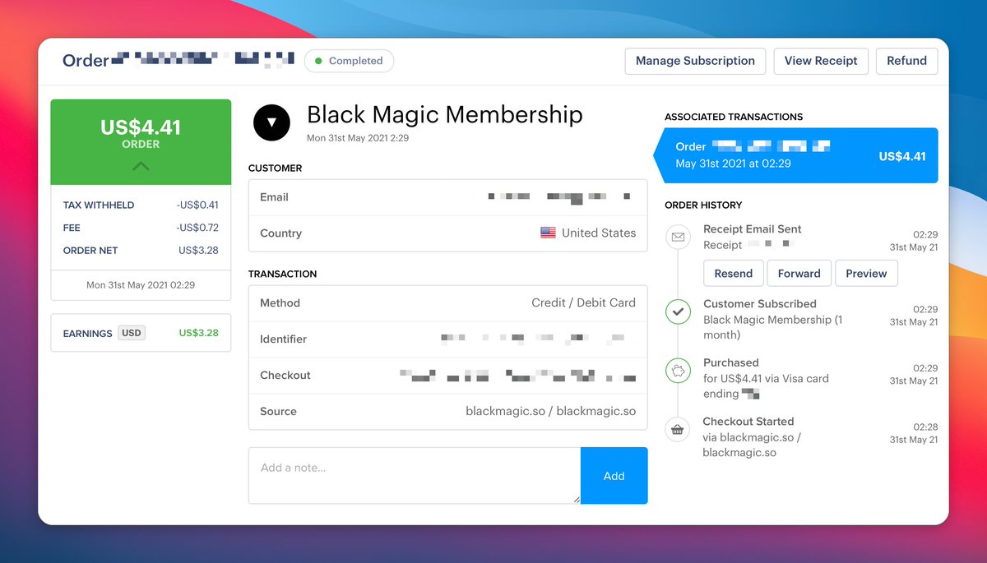Screen dimensions: 987x563
Task: Click the Purchased history entry title
Action: (731, 362)
